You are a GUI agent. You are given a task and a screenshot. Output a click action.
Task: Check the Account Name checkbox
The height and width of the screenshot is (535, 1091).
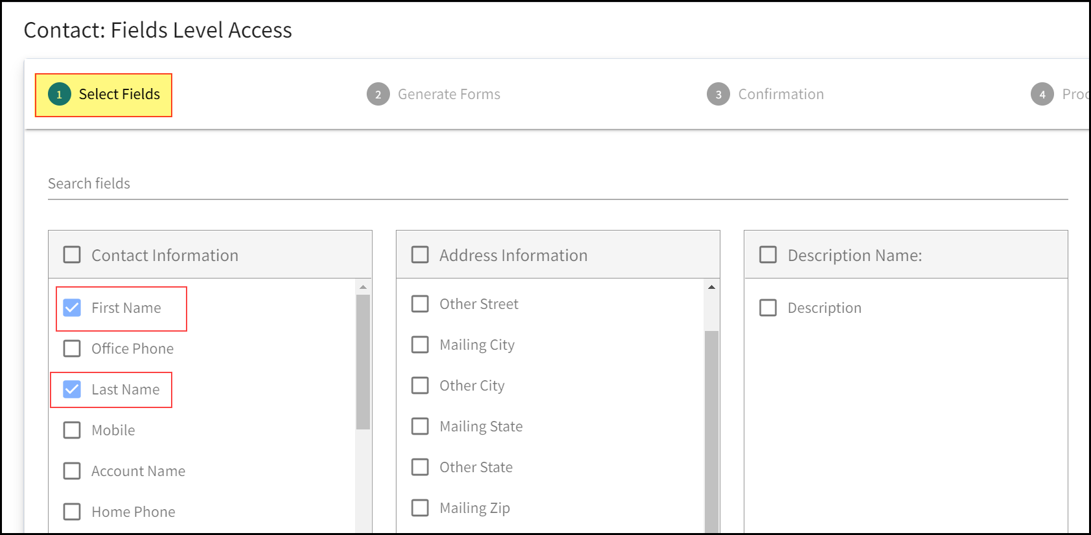(72, 471)
